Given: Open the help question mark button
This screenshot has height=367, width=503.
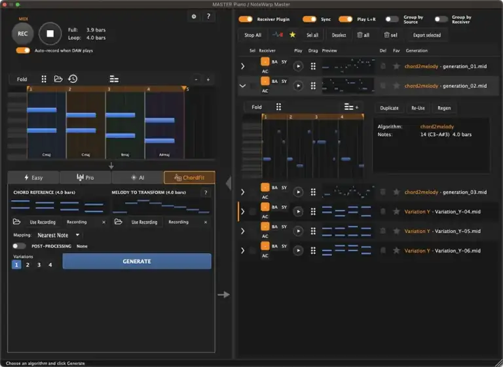Looking at the screenshot, I should 208,16.
